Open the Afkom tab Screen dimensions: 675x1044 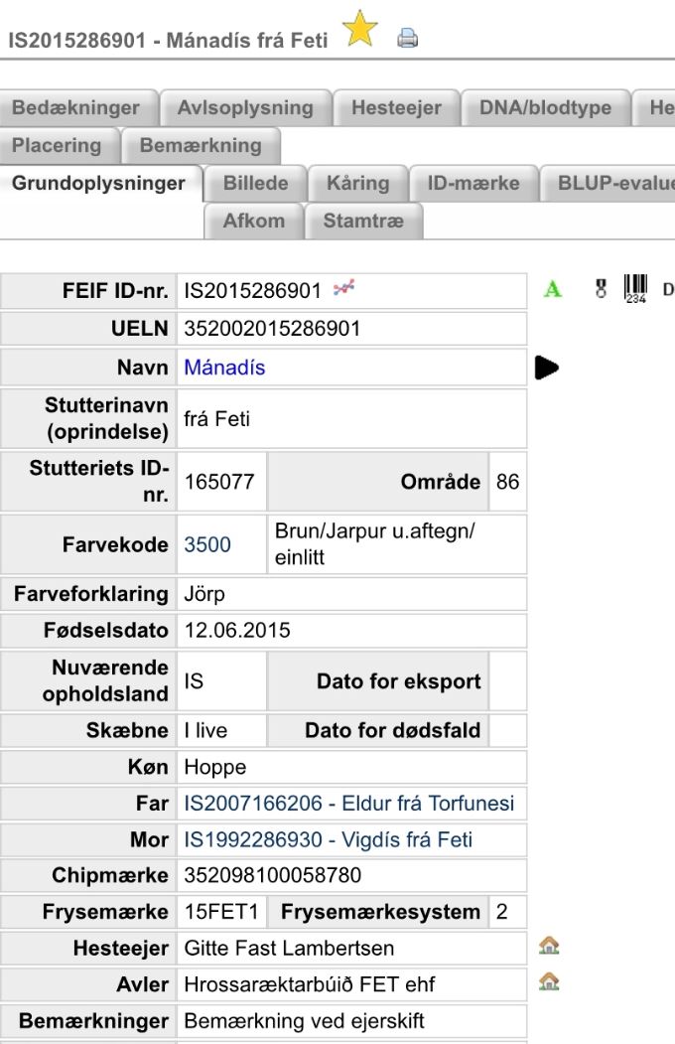point(253,222)
